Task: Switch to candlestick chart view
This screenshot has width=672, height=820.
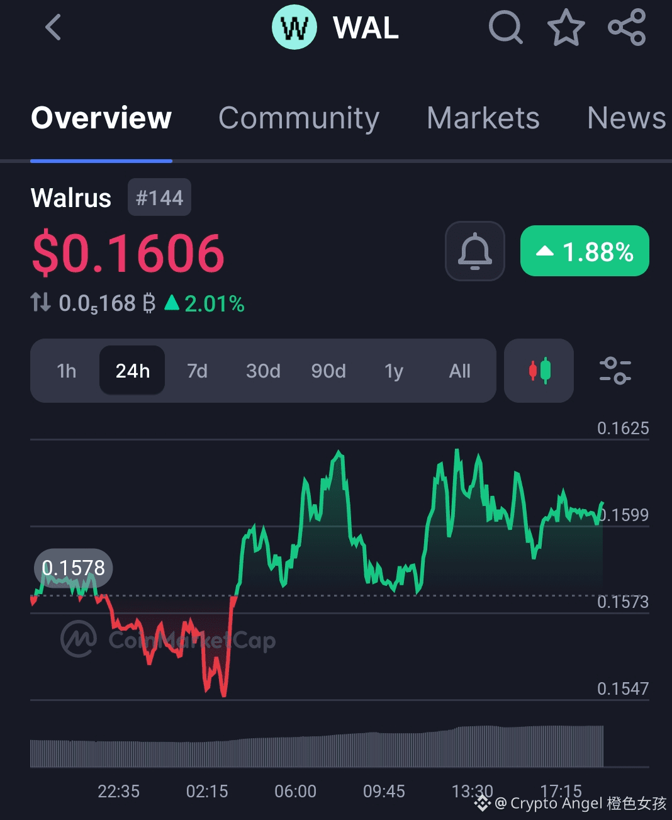Action: click(x=539, y=371)
